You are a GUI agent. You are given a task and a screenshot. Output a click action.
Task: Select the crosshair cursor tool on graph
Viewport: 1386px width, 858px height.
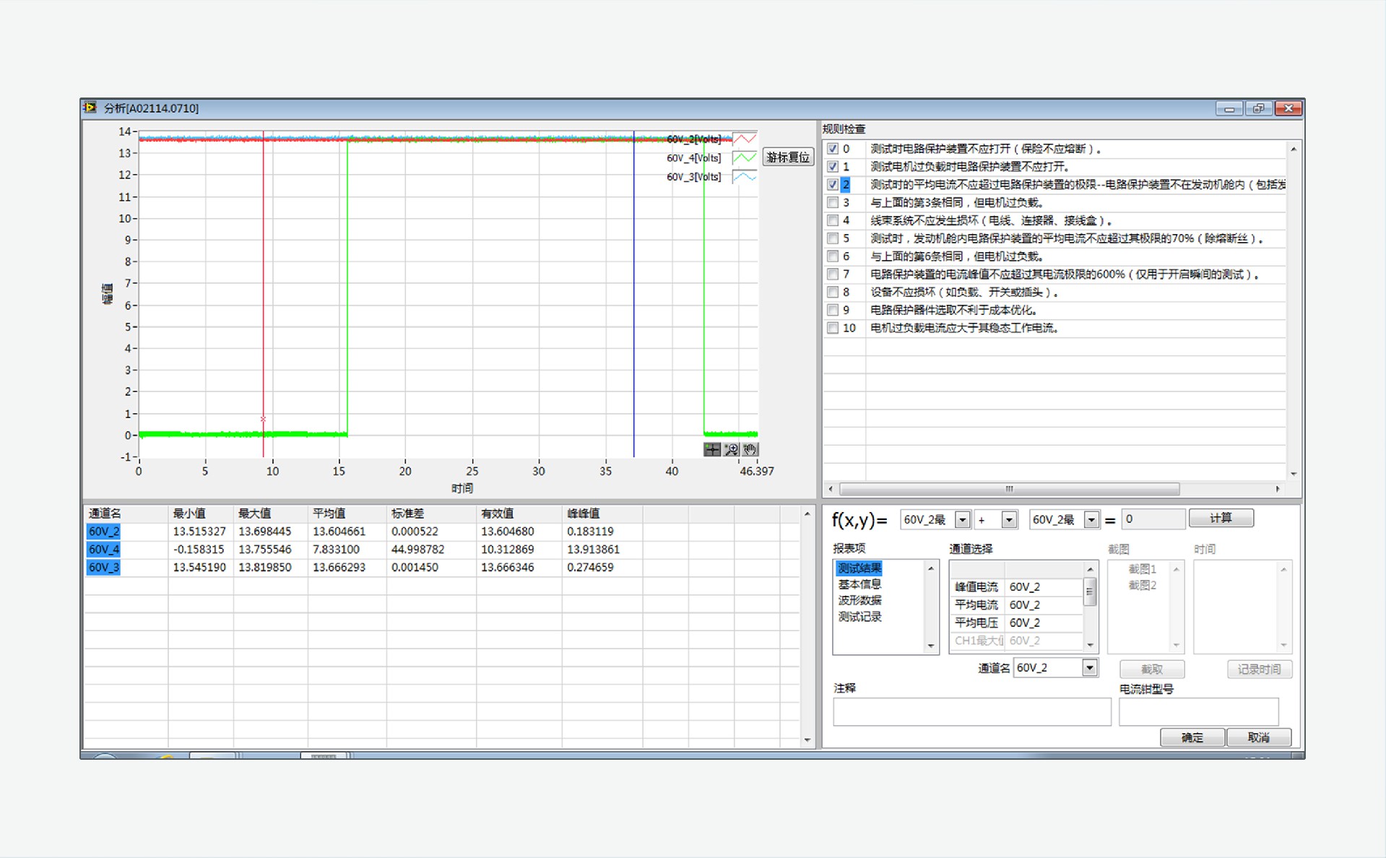(711, 450)
